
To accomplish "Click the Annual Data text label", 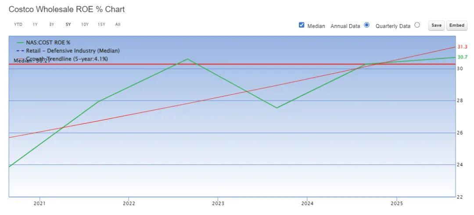I will [345, 26].
